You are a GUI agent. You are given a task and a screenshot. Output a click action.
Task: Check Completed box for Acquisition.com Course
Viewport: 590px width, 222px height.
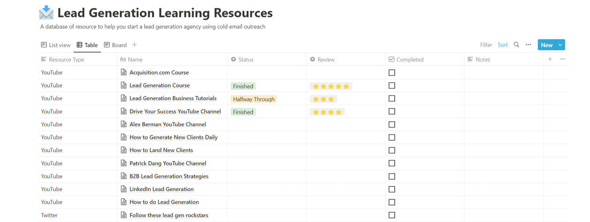[x=392, y=73]
